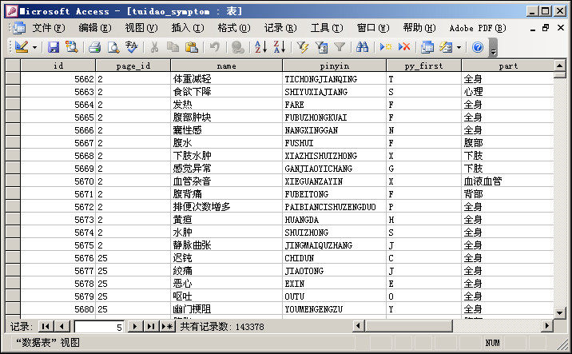The image size is (572, 354).
Task: Click name cell 食欲下降
Action: point(226,92)
